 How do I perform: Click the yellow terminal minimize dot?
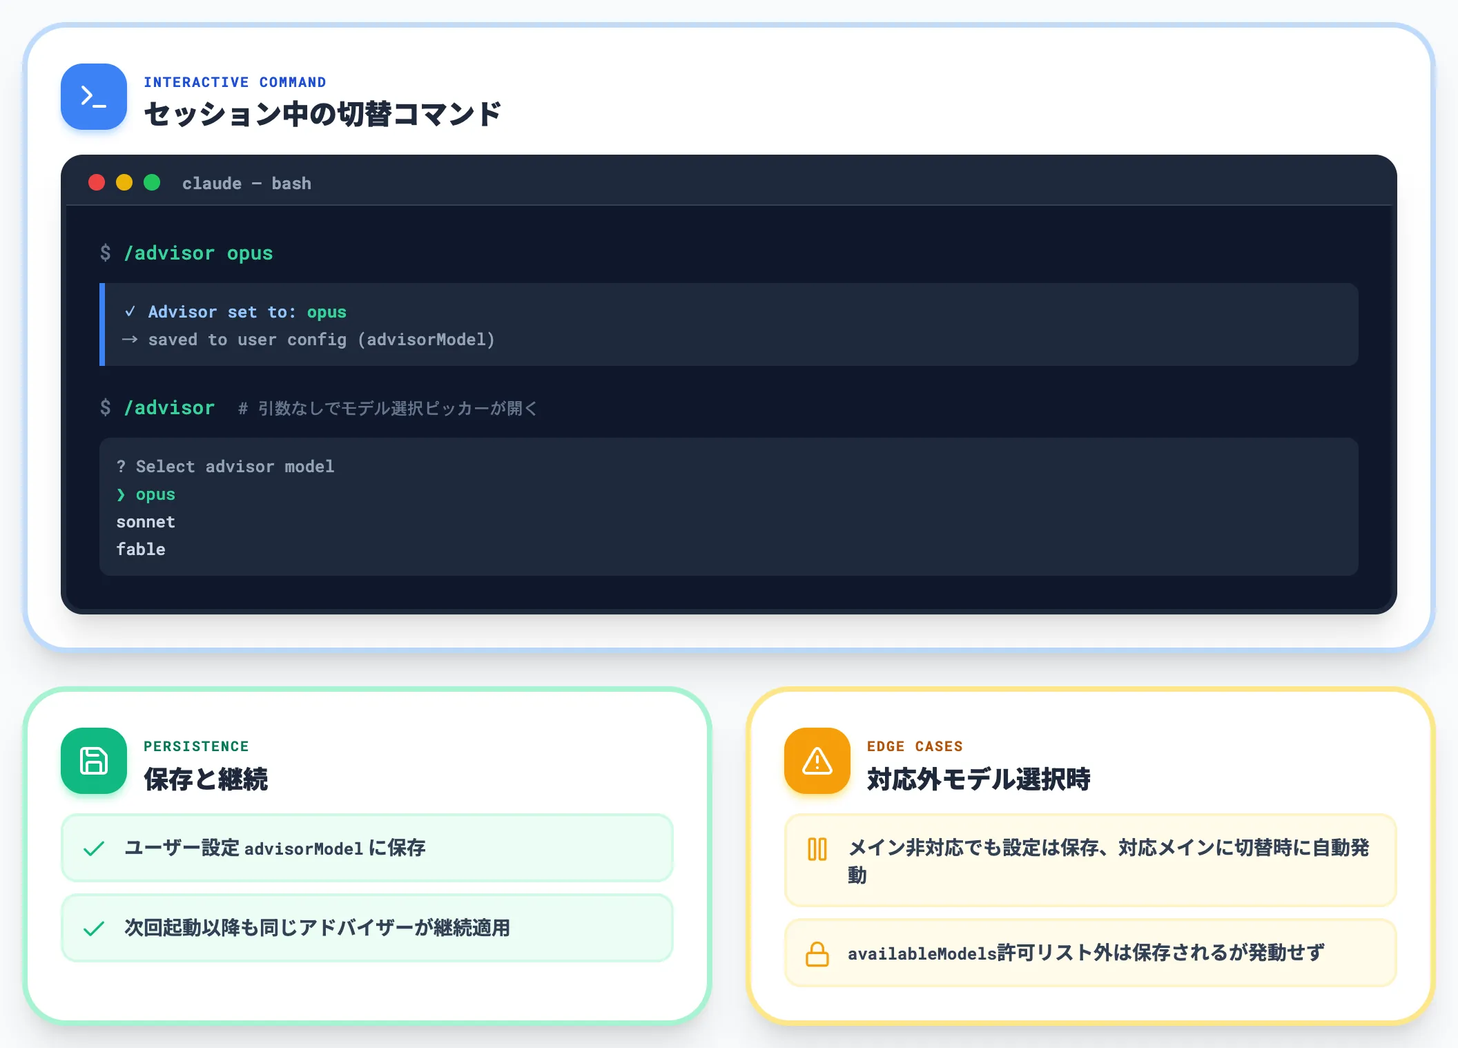tap(124, 182)
